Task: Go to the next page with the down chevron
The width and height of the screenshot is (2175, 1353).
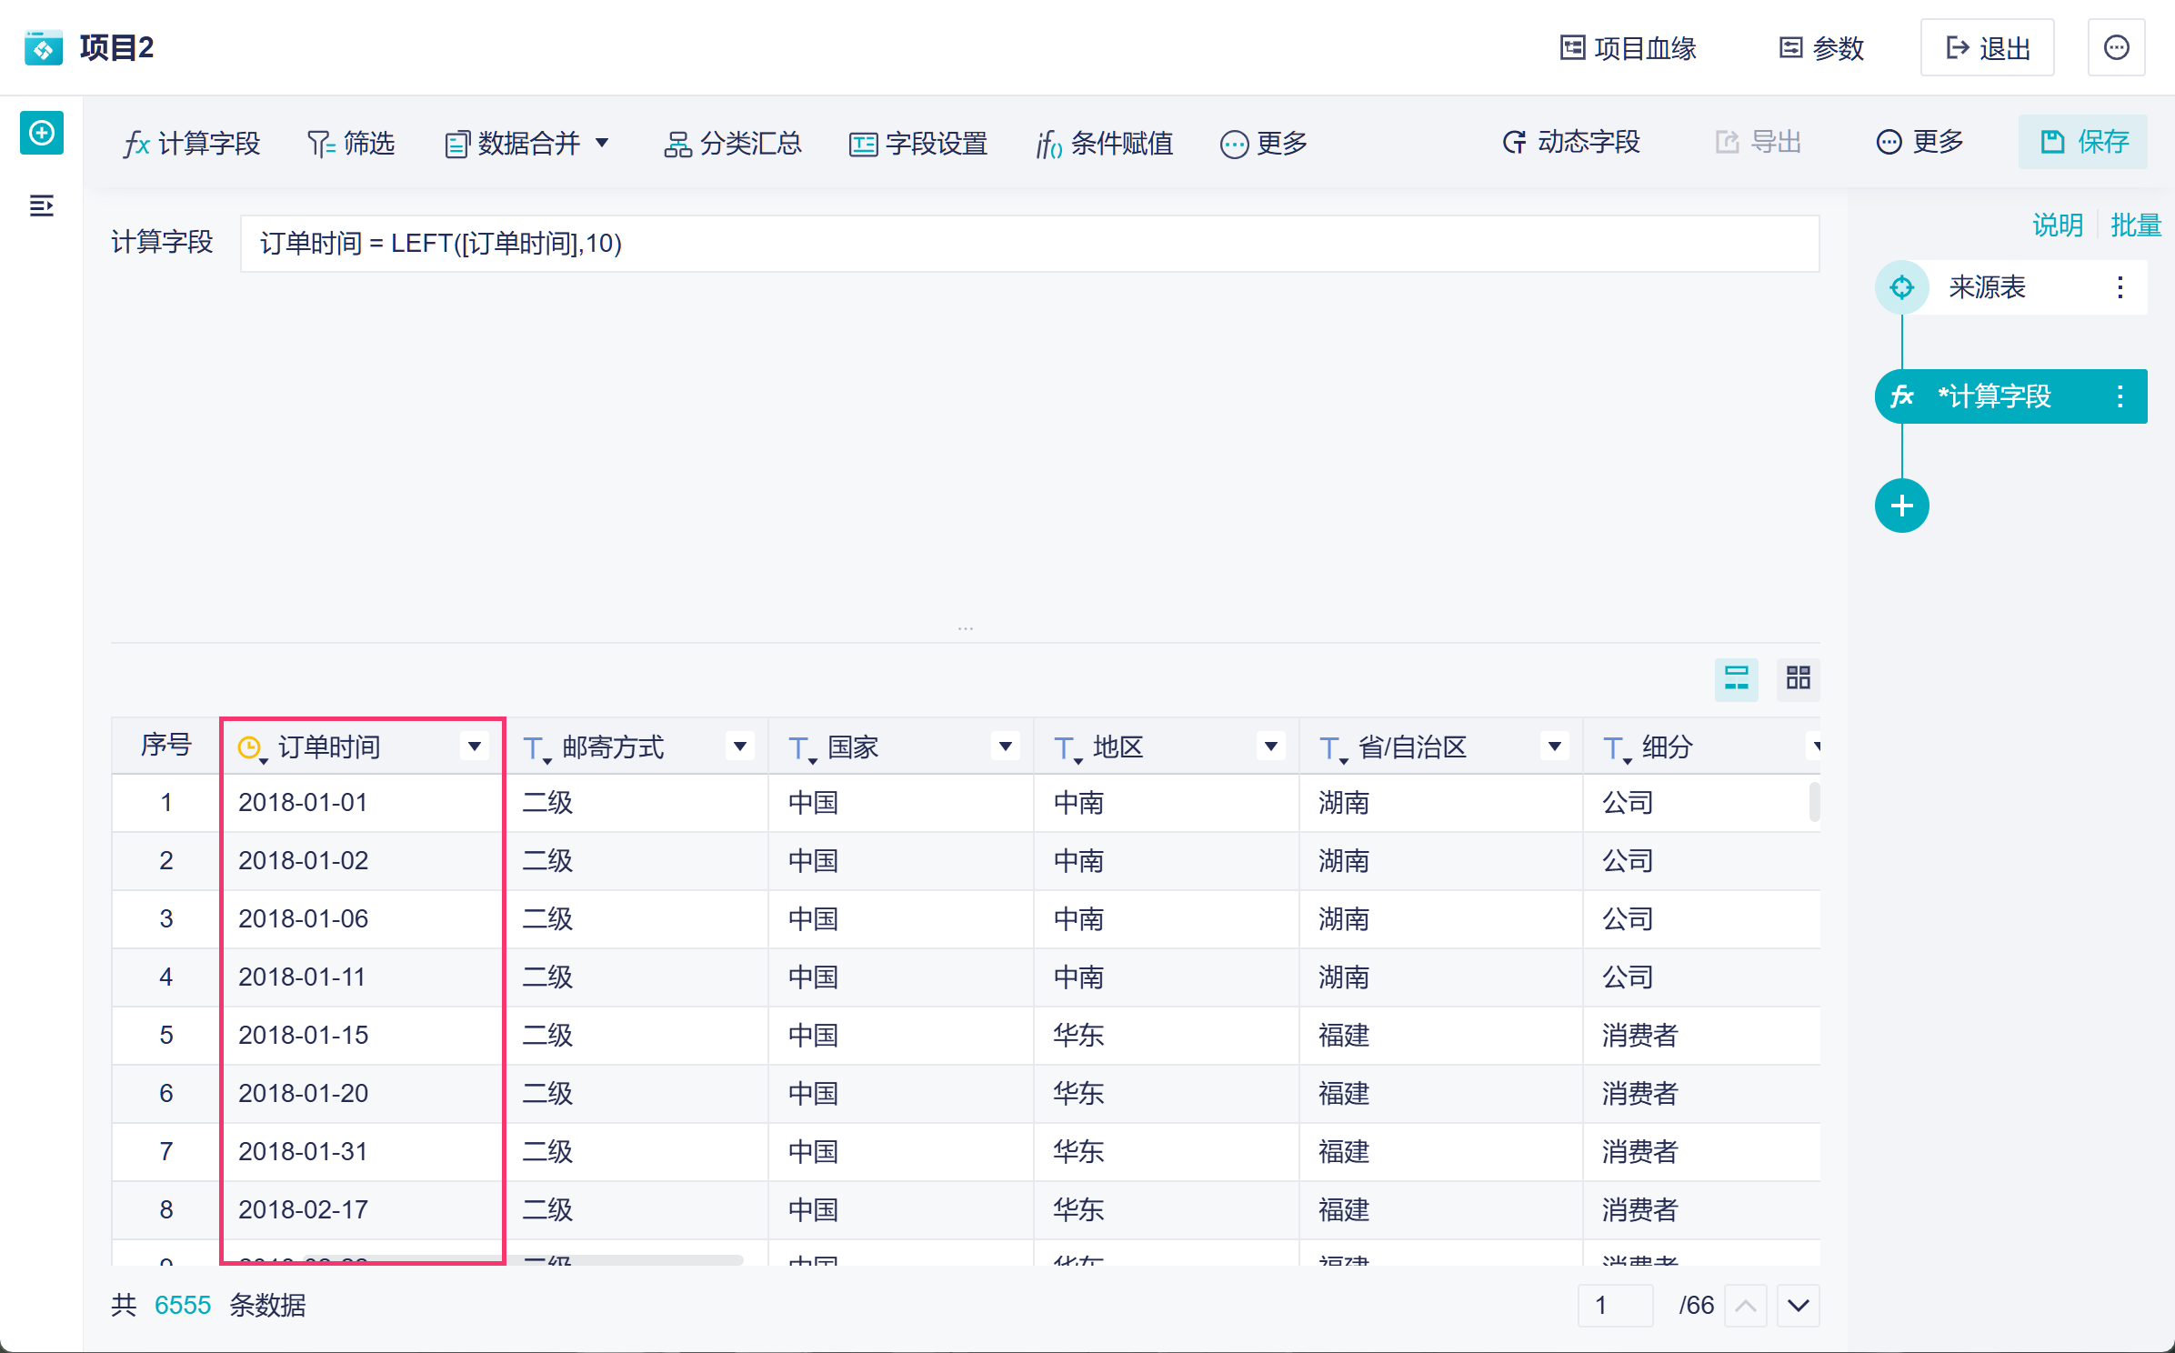Action: (1798, 1306)
